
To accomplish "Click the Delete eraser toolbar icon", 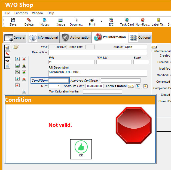I will pyautogui.click(x=29, y=20).
